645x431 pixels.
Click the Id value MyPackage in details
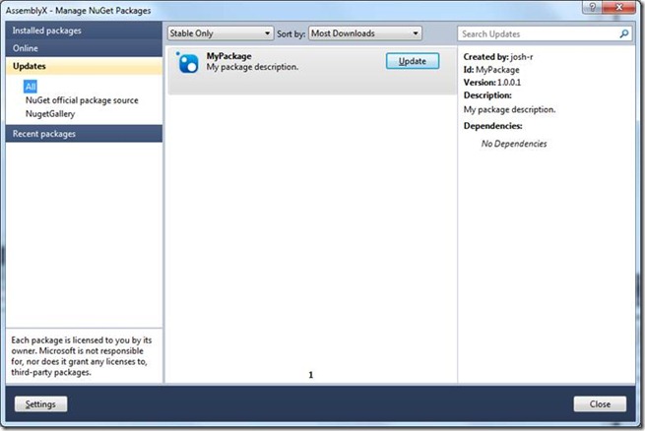pyautogui.click(x=497, y=70)
